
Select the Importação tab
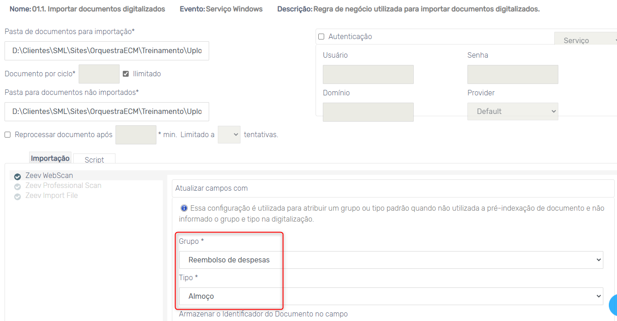click(50, 158)
